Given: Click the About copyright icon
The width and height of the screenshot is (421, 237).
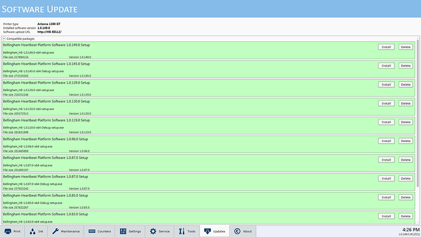Looking at the screenshot, I should (x=237, y=231).
